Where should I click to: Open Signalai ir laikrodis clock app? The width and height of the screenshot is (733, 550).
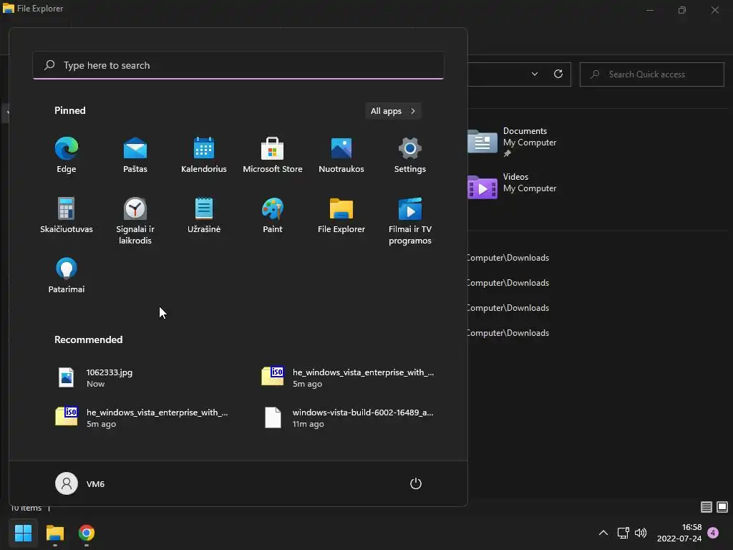[135, 221]
